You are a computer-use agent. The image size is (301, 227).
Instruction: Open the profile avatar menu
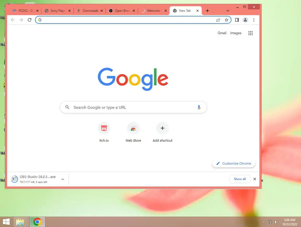click(245, 20)
